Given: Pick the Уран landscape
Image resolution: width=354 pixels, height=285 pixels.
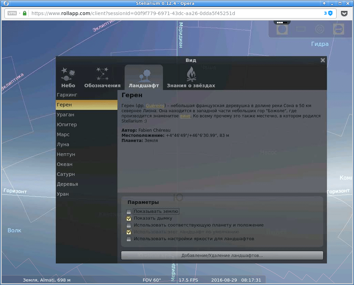Looking at the screenshot, I should (87, 194).
